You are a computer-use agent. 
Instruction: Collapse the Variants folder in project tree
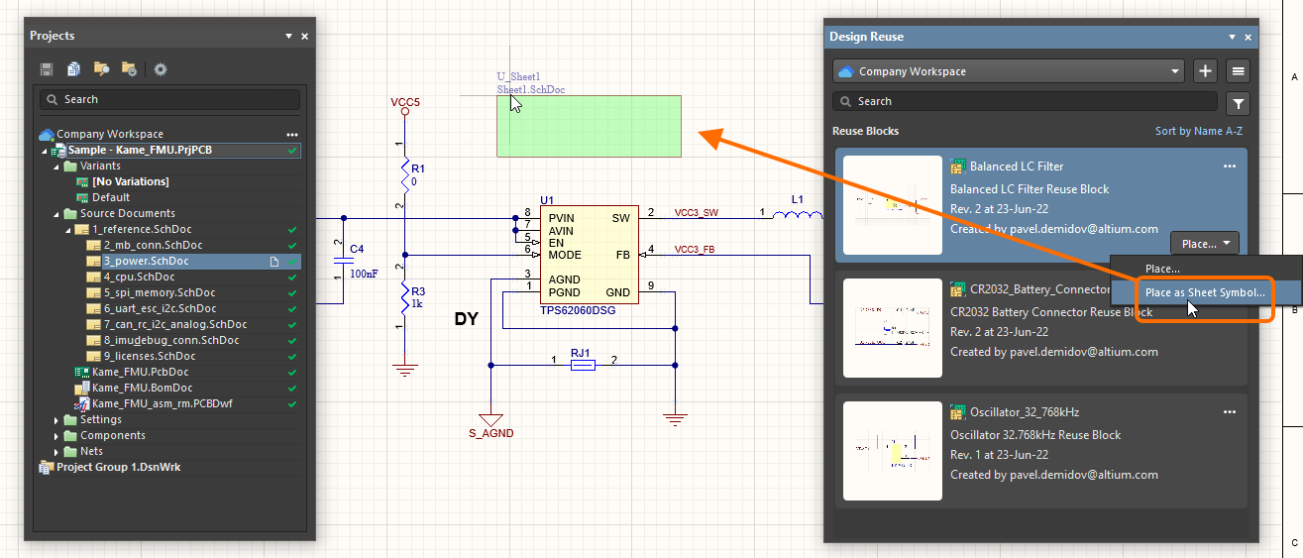[x=56, y=166]
